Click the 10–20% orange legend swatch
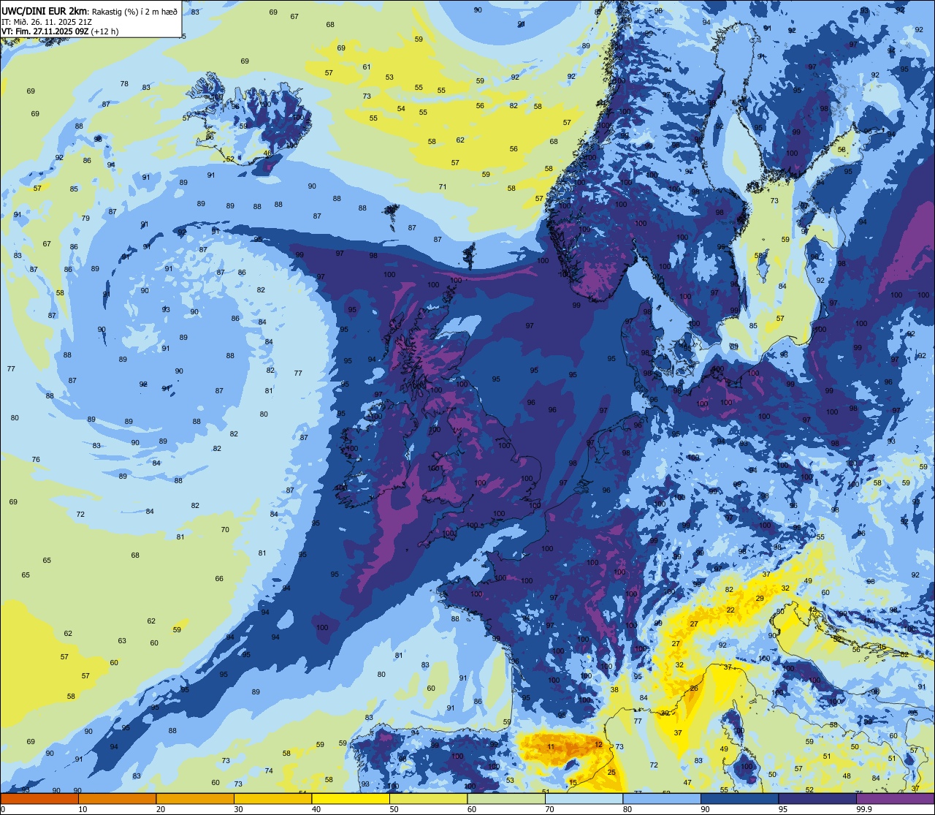The height and width of the screenshot is (815, 935). click(x=117, y=797)
